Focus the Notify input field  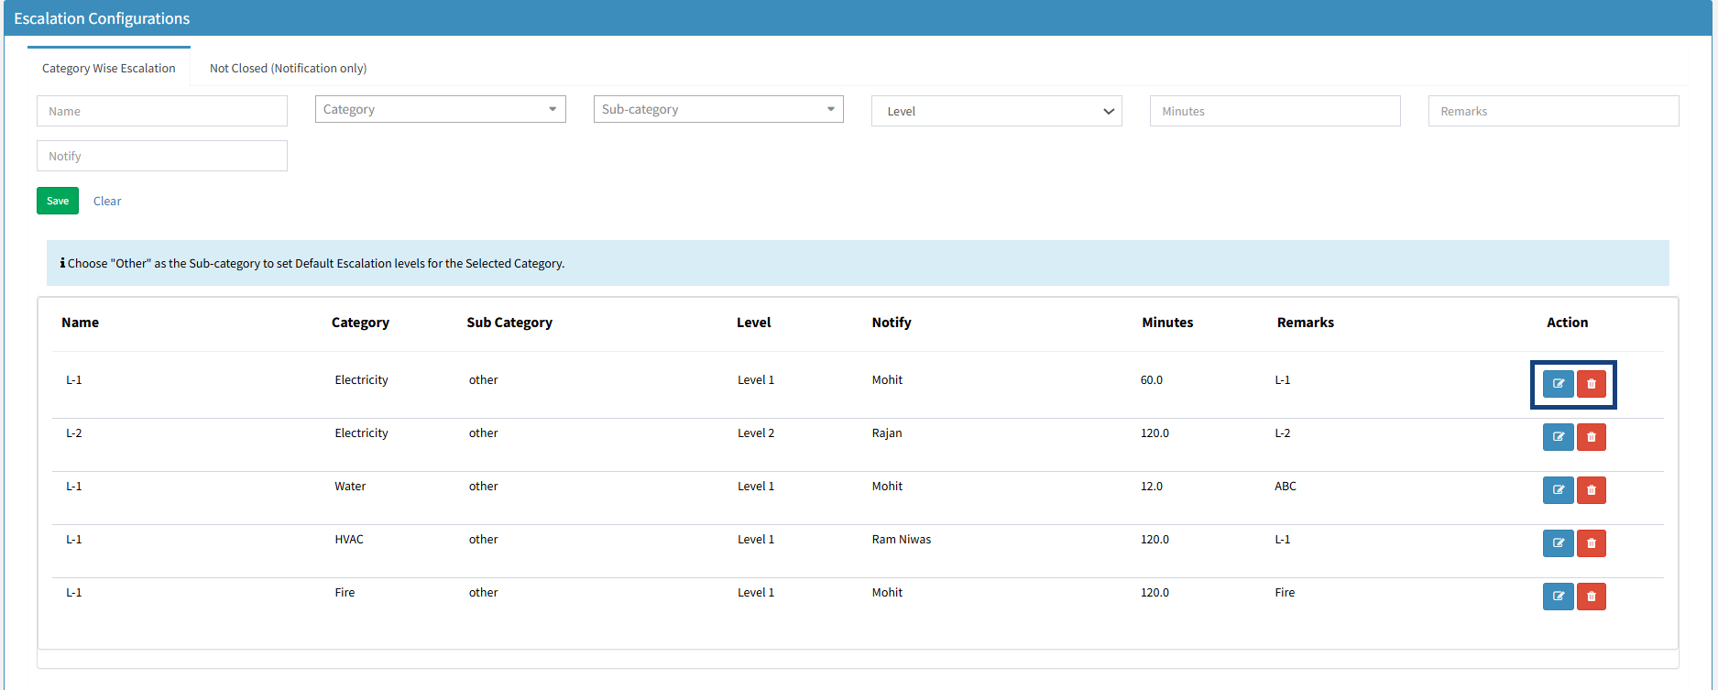click(162, 156)
